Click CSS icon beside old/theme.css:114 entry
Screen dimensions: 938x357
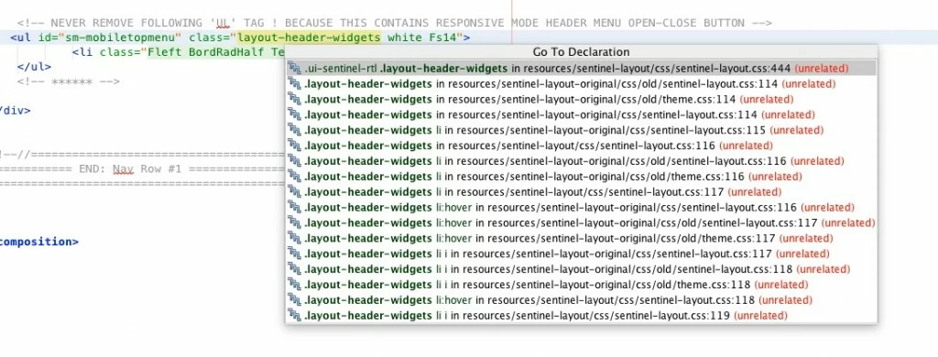(294, 99)
